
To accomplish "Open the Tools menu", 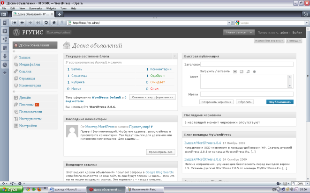I will 63,8.
